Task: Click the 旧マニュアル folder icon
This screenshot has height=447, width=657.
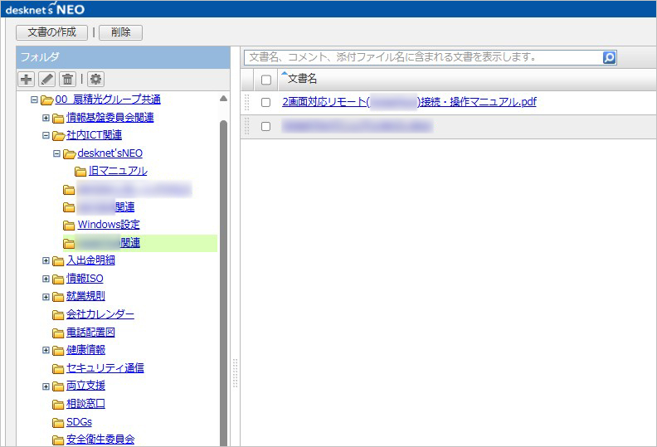Action: [80, 171]
